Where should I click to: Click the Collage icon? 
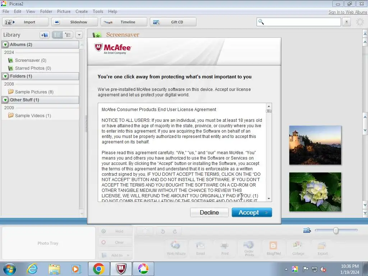click(x=298, y=248)
